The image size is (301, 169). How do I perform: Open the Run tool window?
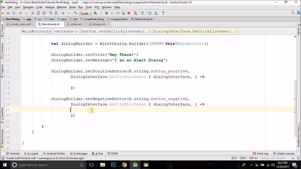pos(97,154)
